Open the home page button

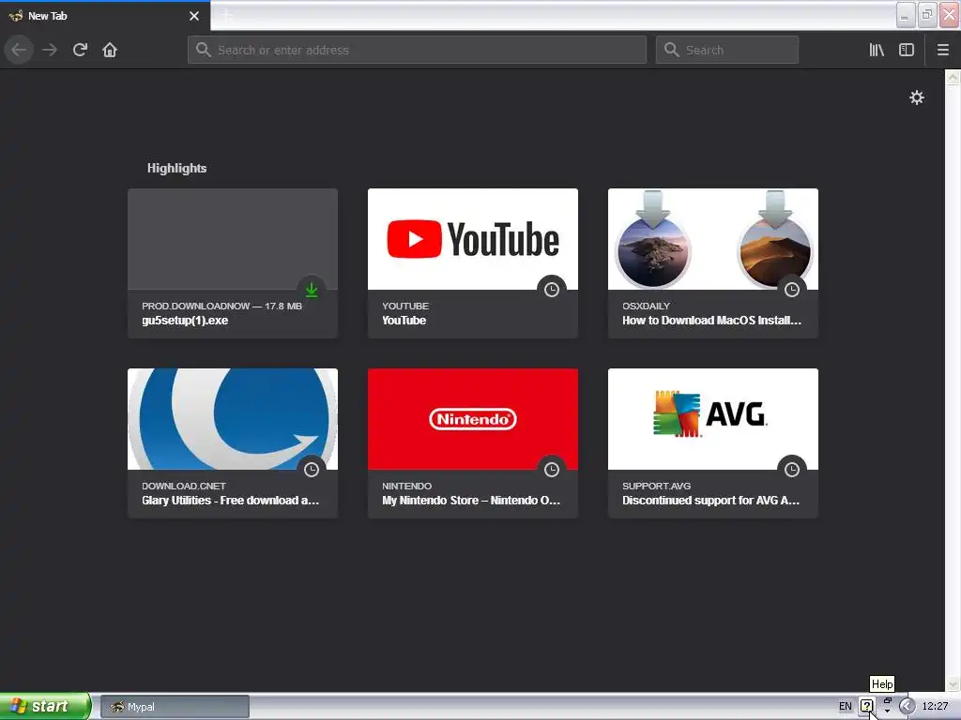coord(110,50)
